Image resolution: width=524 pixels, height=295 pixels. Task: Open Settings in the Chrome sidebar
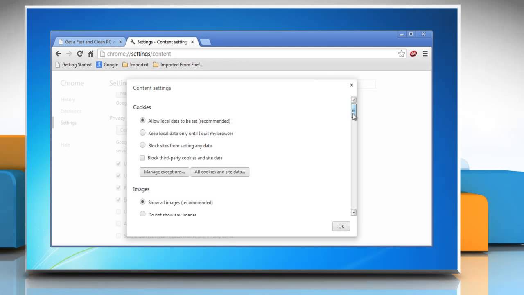tap(68, 123)
